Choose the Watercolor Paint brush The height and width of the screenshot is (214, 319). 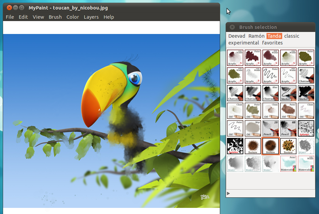click(x=288, y=164)
